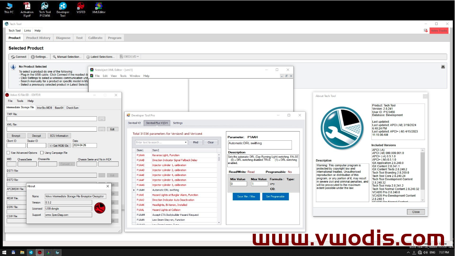
Task: Click the Tech Tool logo in About Tech Tool
Action: tap(342, 128)
